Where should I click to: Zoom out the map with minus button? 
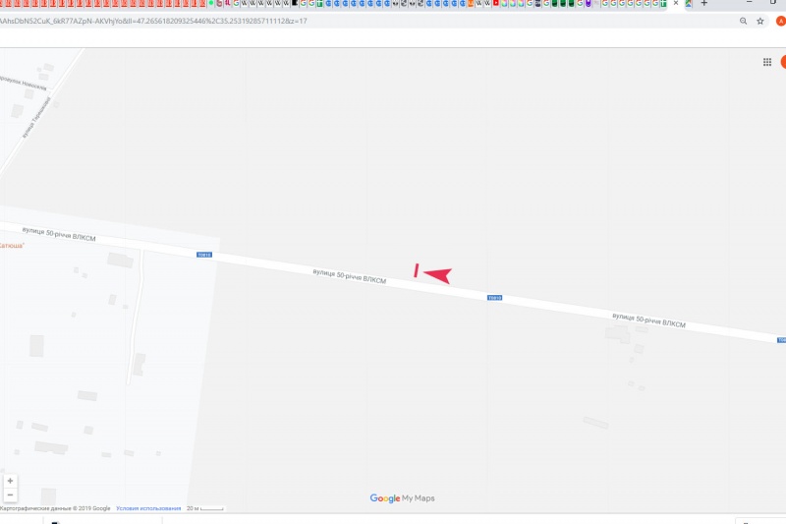coord(10,495)
